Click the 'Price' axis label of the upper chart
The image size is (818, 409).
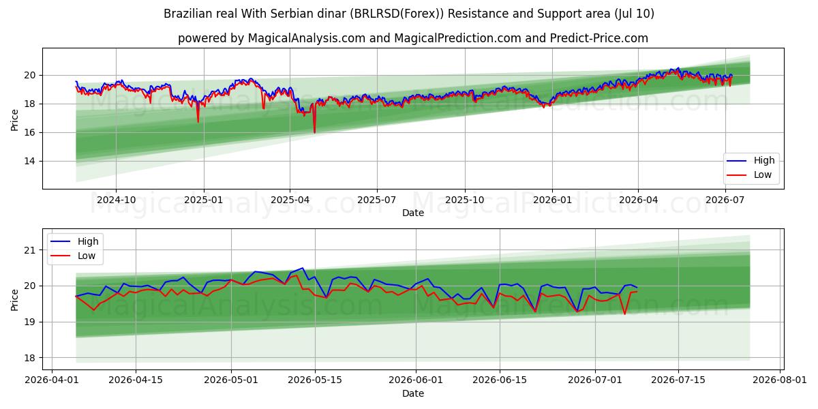coord(15,119)
